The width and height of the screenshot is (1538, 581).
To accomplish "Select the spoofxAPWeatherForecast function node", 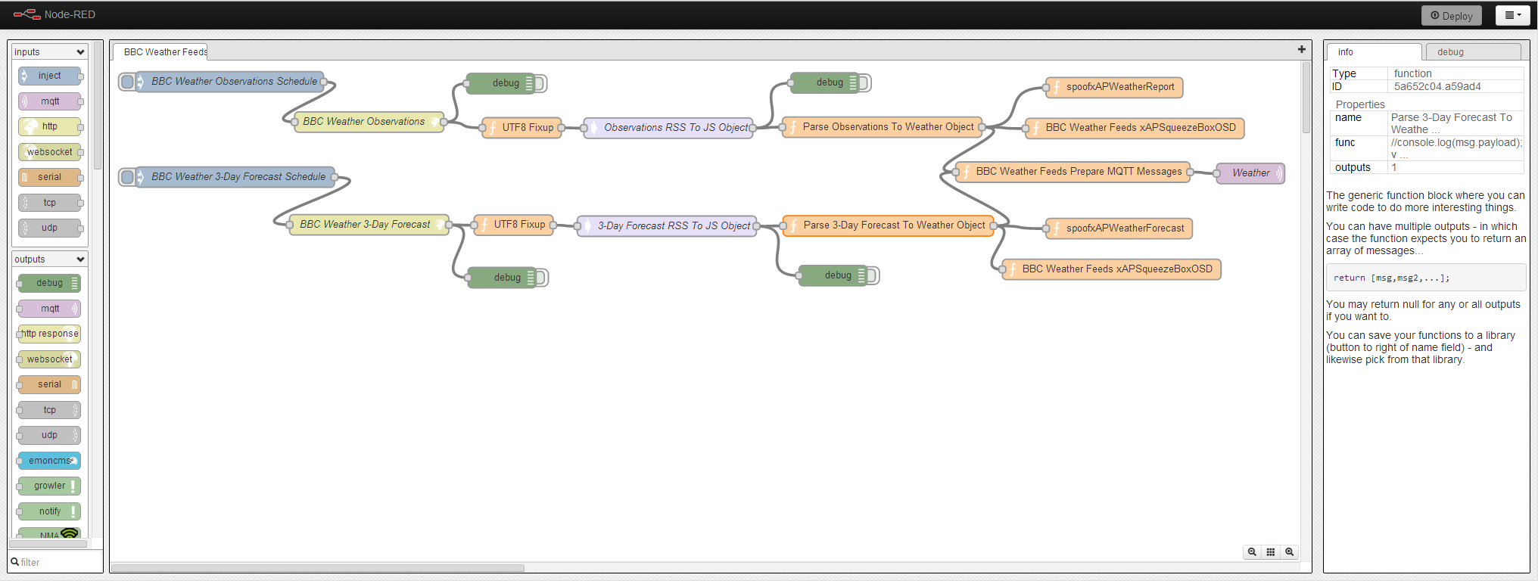I will [1119, 228].
